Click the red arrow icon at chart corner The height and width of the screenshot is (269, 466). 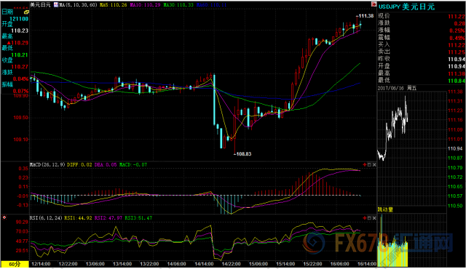374,4
